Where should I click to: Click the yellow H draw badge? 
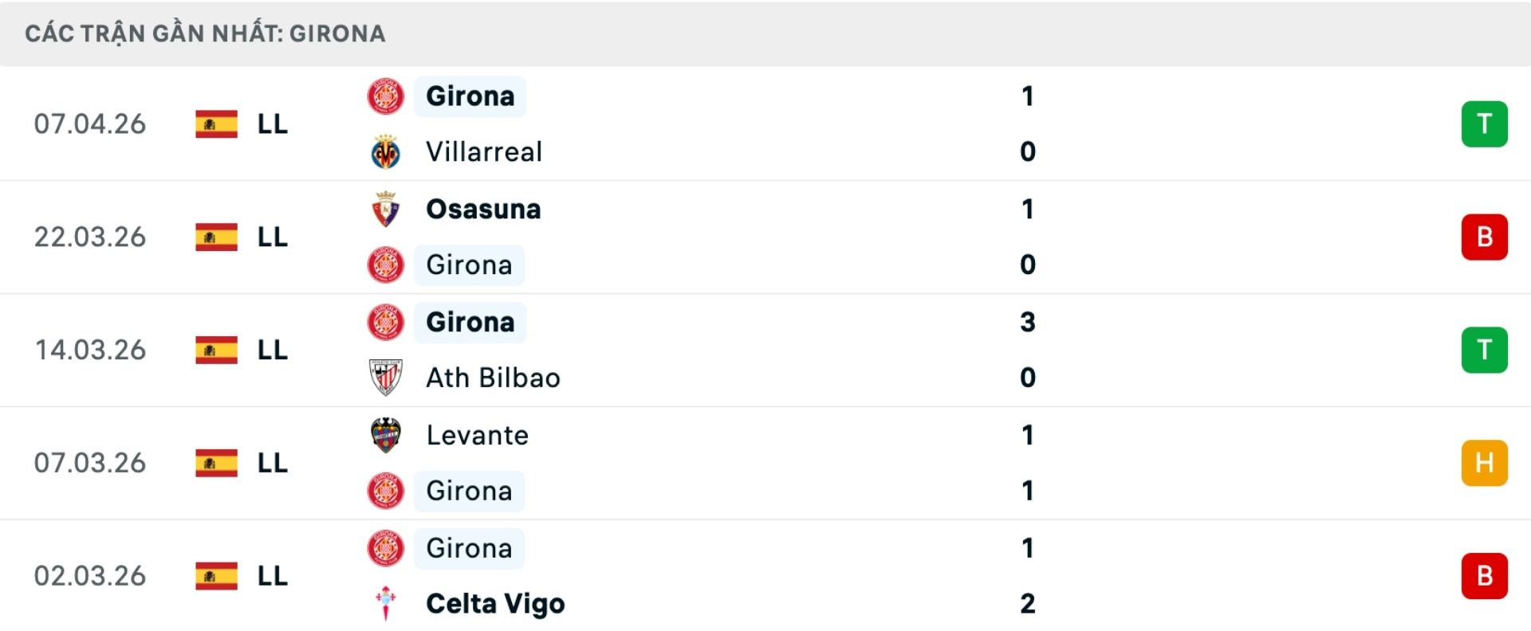[1484, 463]
